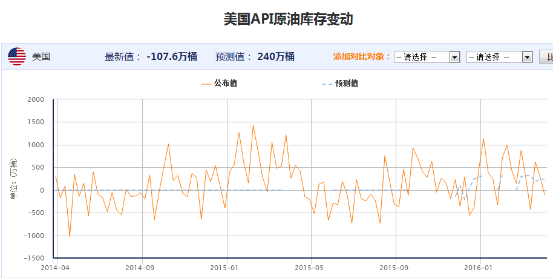The height and width of the screenshot is (278, 553).
Task: Click the 2015-09 x-axis label
Action: [394, 268]
